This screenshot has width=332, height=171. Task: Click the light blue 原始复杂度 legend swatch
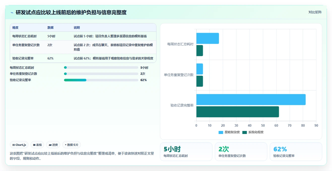coord(221,132)
